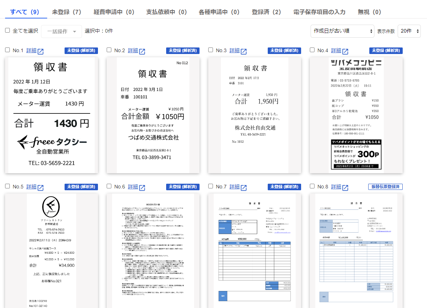Click the No.6 詳細 link
This screenshot has width=427, height=308.
coord(133,187)
